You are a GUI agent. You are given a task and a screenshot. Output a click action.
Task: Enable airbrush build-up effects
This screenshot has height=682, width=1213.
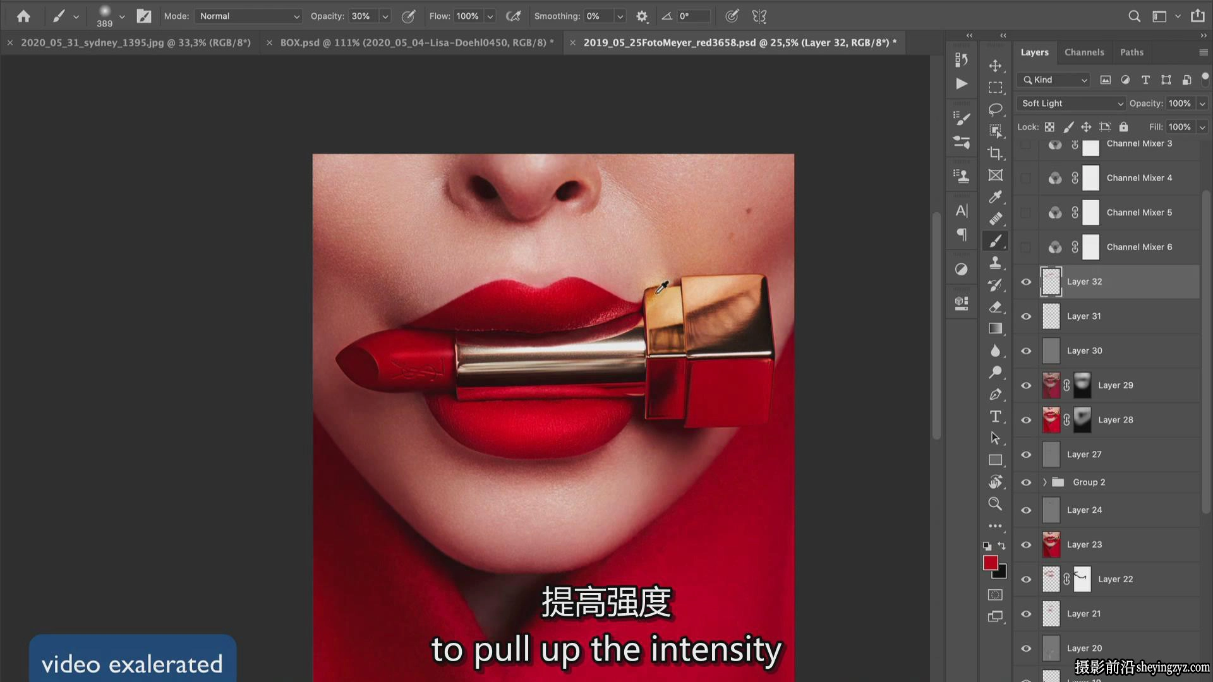514,16
